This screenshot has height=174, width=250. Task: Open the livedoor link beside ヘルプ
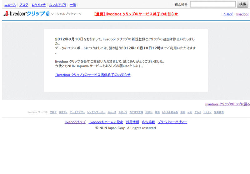click(242, 14)
